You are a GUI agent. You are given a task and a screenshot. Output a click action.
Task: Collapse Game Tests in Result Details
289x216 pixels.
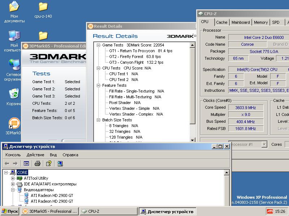point(99,45)
